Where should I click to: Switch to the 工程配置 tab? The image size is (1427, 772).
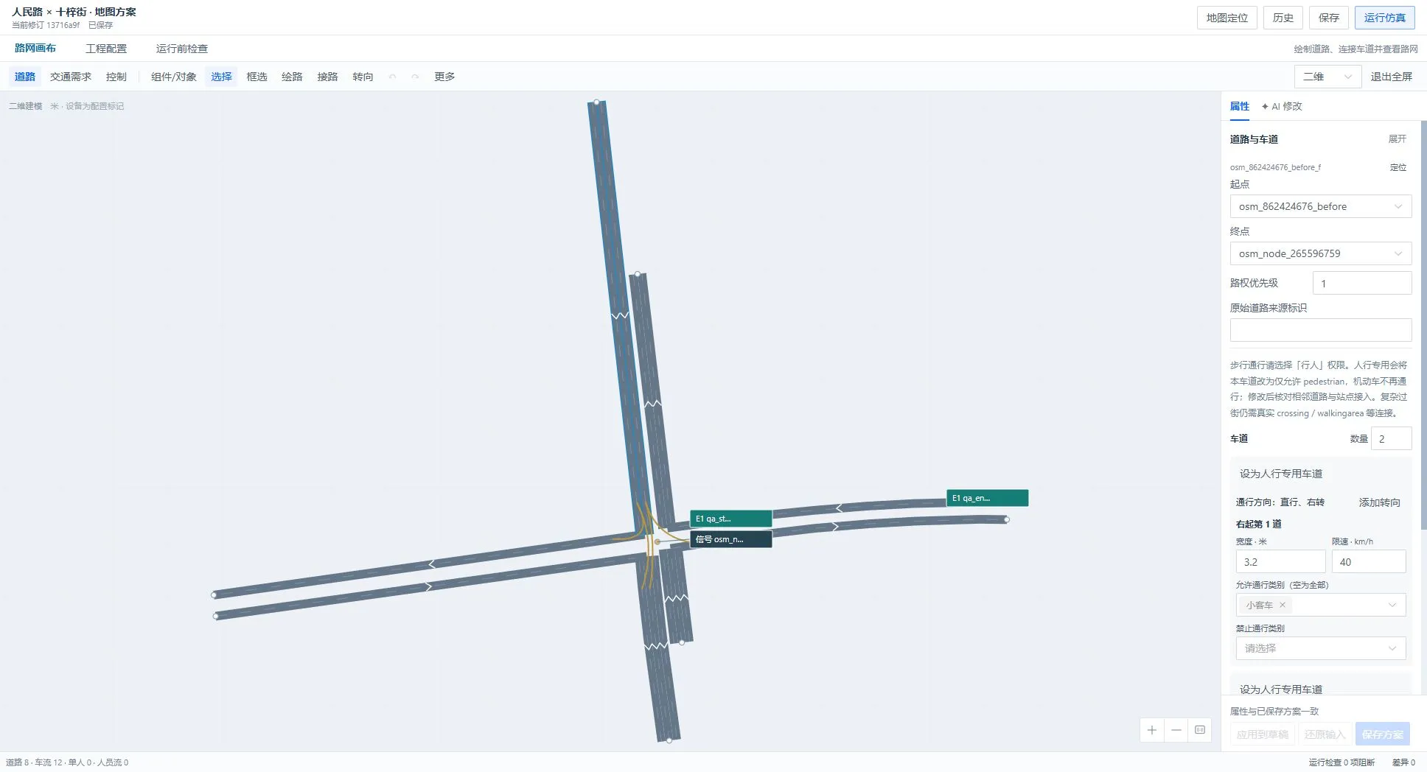coord(106,49)
